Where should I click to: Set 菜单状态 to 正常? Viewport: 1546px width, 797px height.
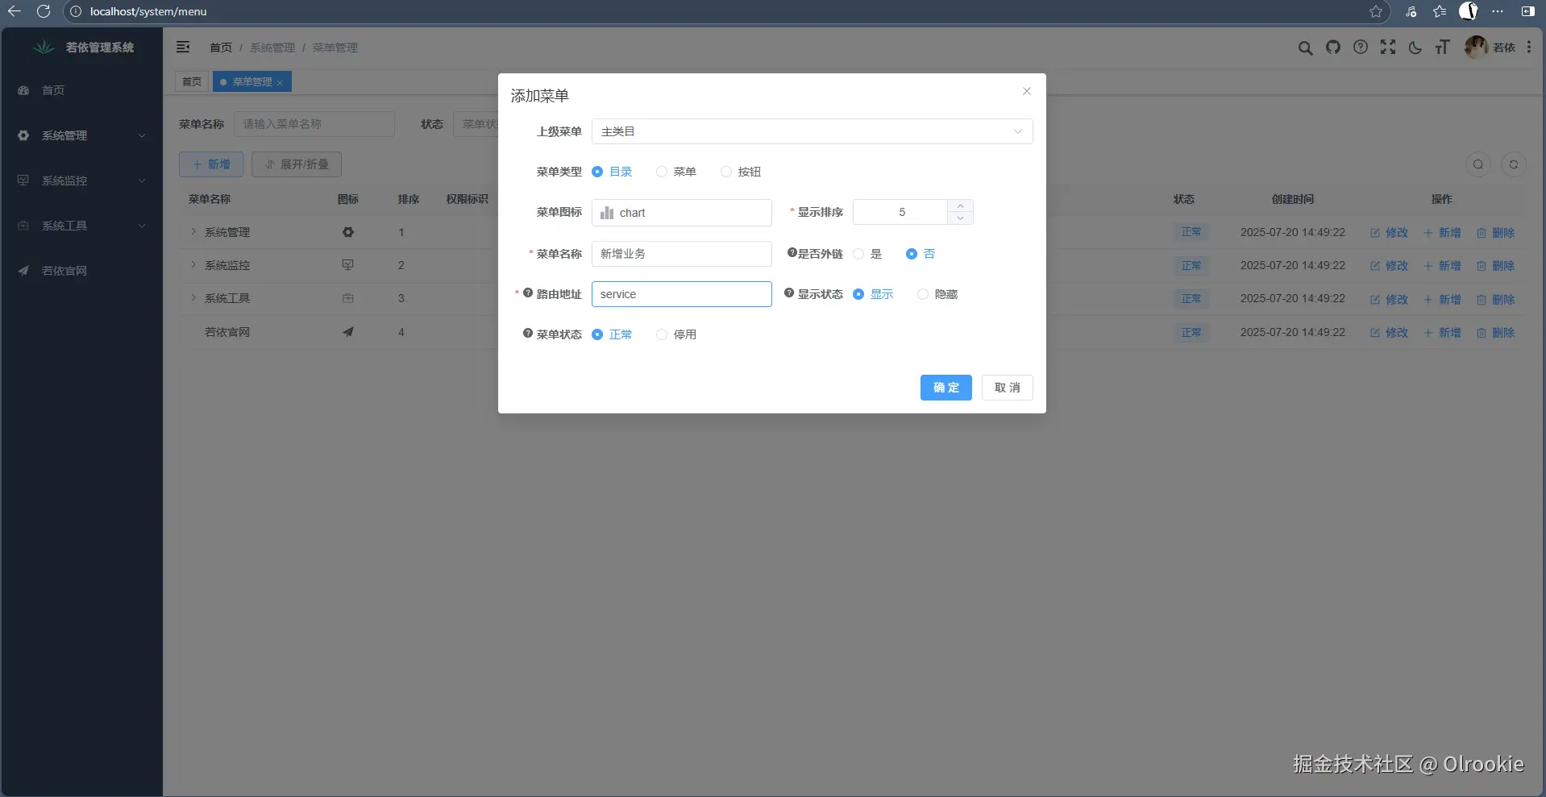coord(612,334)
